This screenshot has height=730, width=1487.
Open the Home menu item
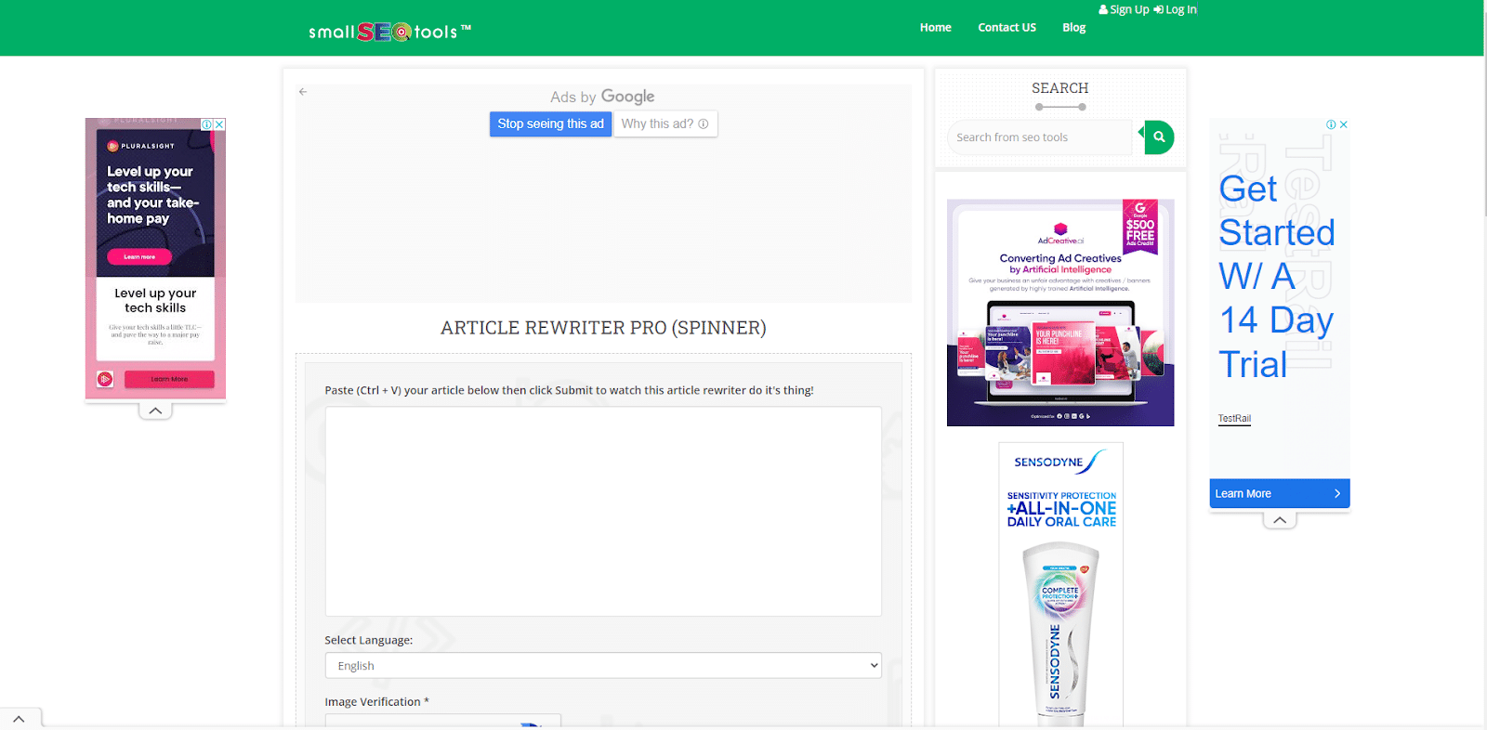[x=935, y=28]
